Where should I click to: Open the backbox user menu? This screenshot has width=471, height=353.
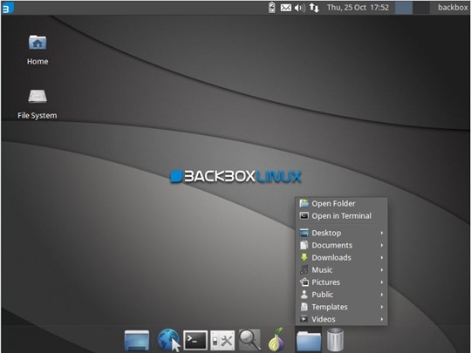pos(453,8)
